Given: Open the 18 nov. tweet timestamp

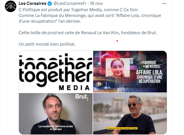Looking at the screenshot, I should pyautogui.click(x=97, y=3).
